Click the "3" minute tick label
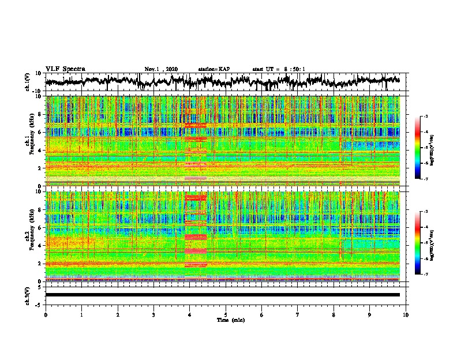Screen dimensions: 457x353 point(153,315)
